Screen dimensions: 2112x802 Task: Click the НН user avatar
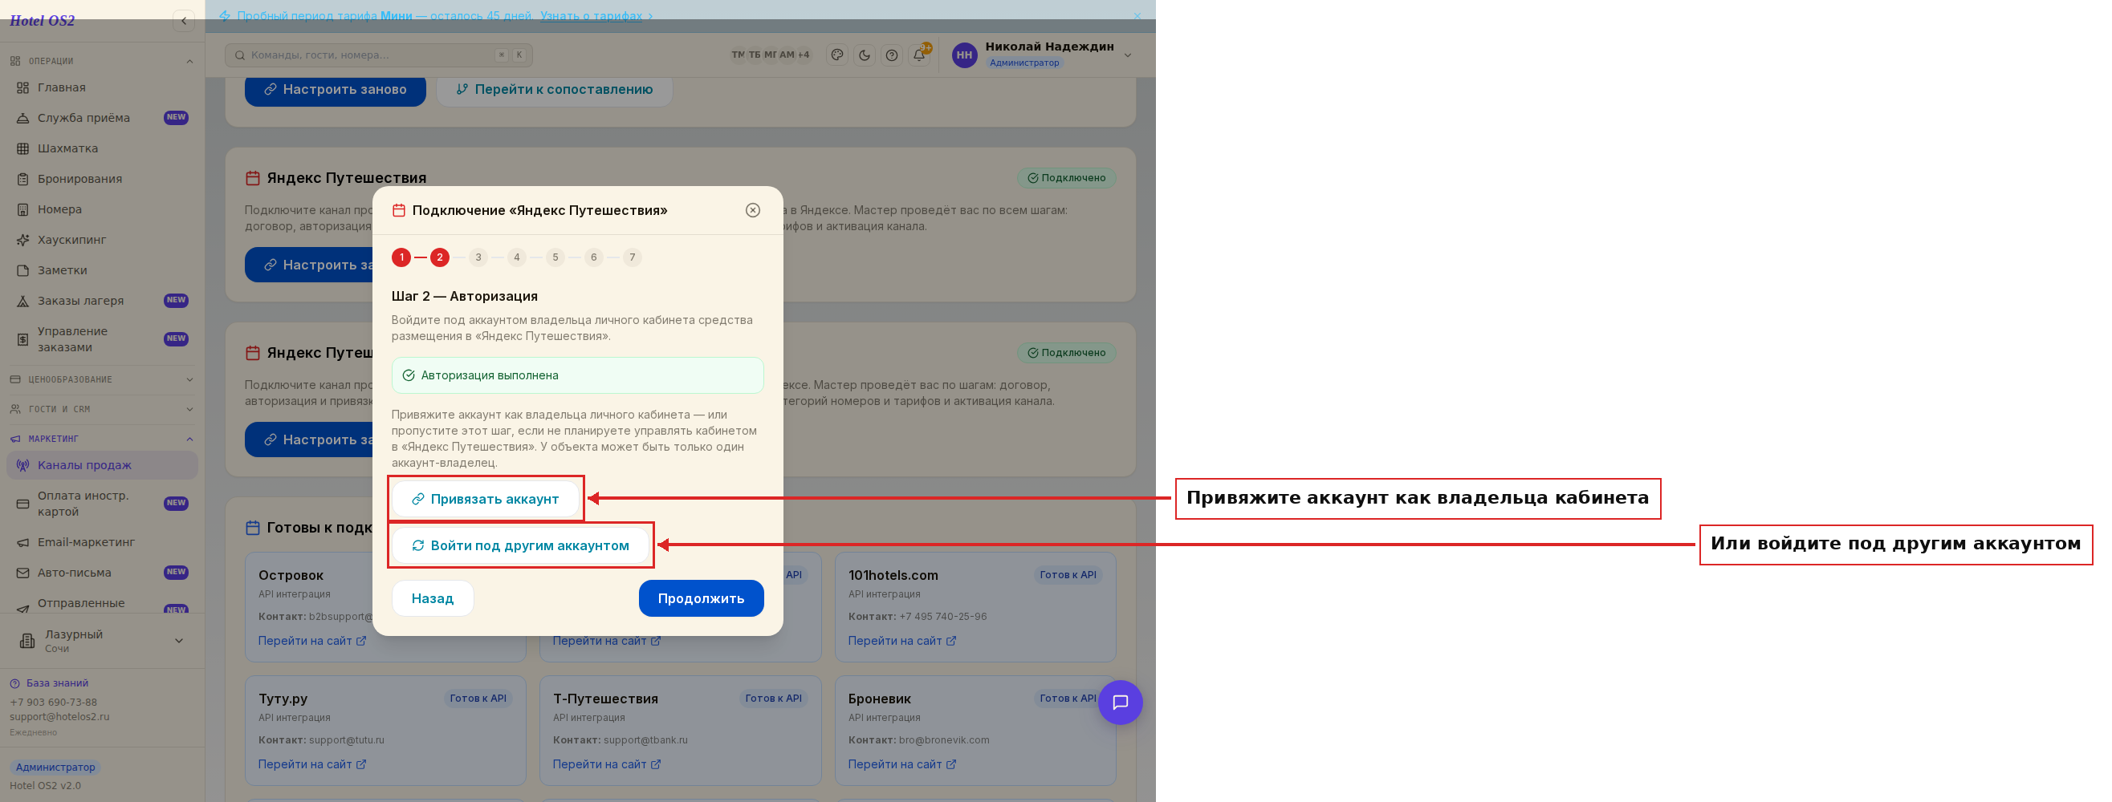[x=964, y=55]
